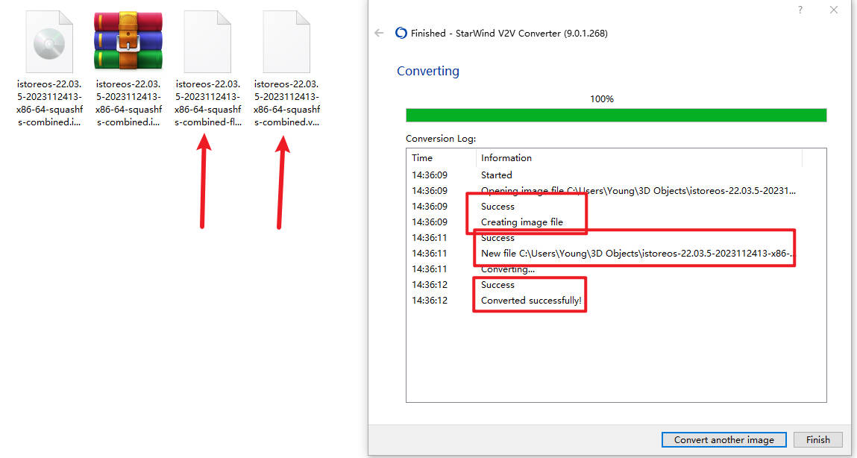This screenshot has width=857, height=458.
Task: Click the StarWind V2V Converter logo icon
Action: [x=401, y=34]
